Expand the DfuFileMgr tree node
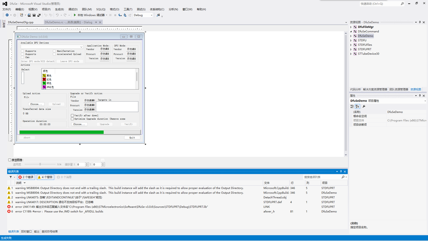The width and height of the screenshot is (428, 241). (x=351, y=27)
